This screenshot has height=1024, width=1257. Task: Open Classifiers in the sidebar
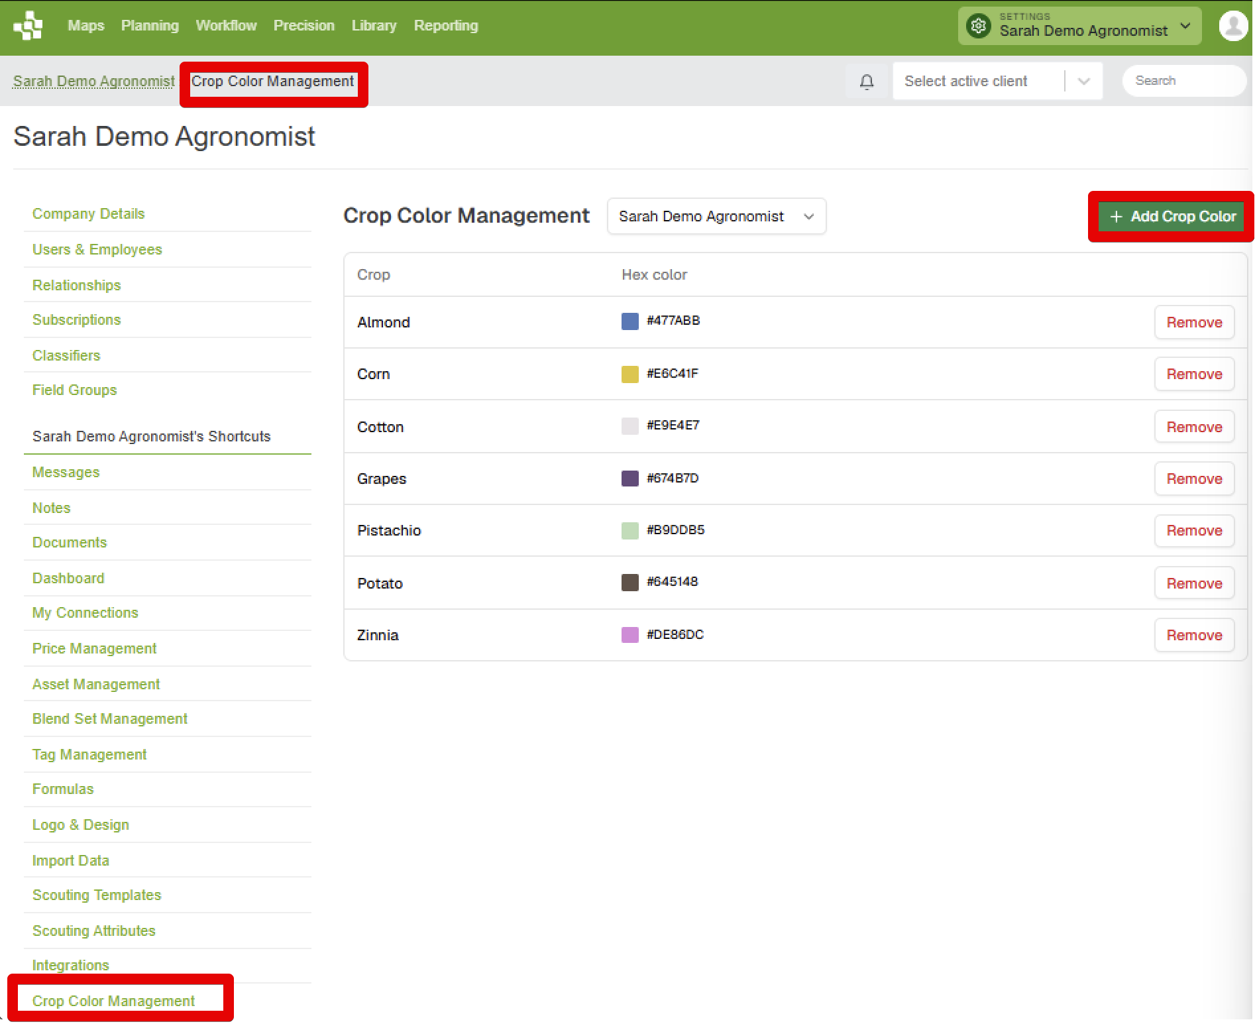click(66, 355)
